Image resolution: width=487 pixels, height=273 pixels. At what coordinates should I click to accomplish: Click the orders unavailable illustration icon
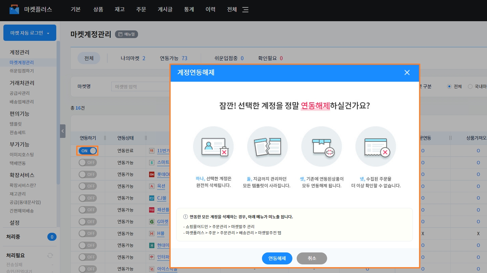[x=376, y=146]
